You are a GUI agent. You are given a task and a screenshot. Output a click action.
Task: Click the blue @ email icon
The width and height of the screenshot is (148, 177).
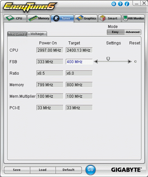[114, 4]
